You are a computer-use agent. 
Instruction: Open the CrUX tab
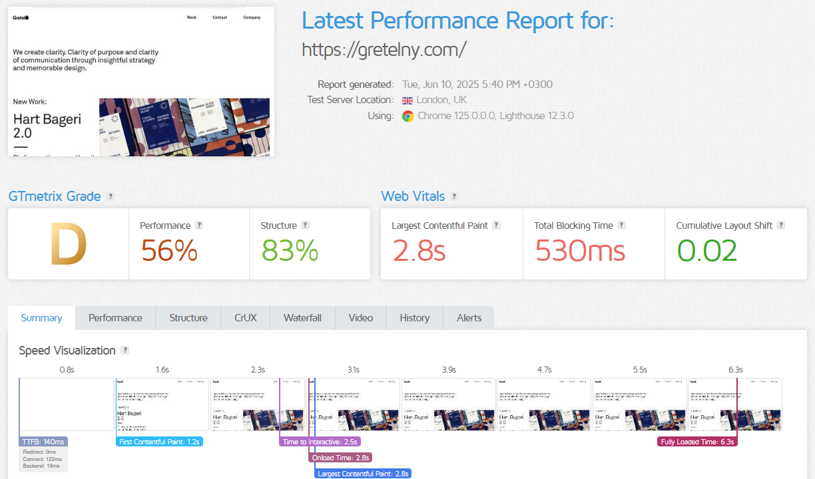(x=246, y=318)
